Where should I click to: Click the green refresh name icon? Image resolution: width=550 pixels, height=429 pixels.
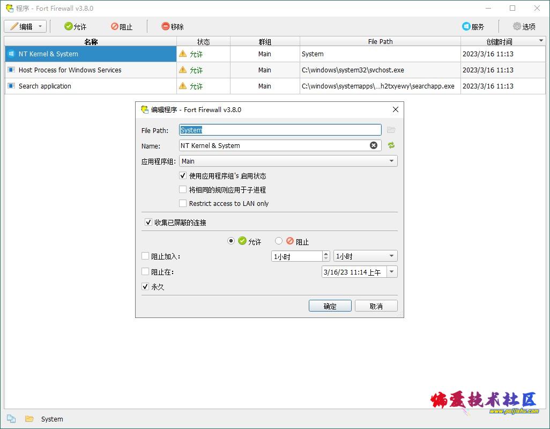391,145
